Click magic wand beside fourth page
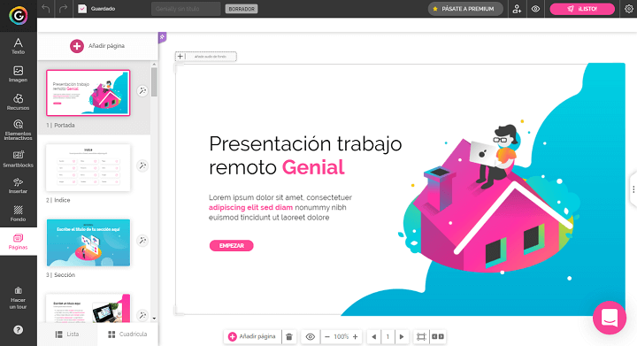Screen dimensions: 637x346 click(142, 315)
